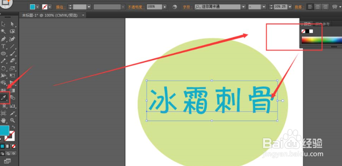The image size is (342, 166).
Task: Open the 描边 stroke panel link
Action: pos(61,7)
